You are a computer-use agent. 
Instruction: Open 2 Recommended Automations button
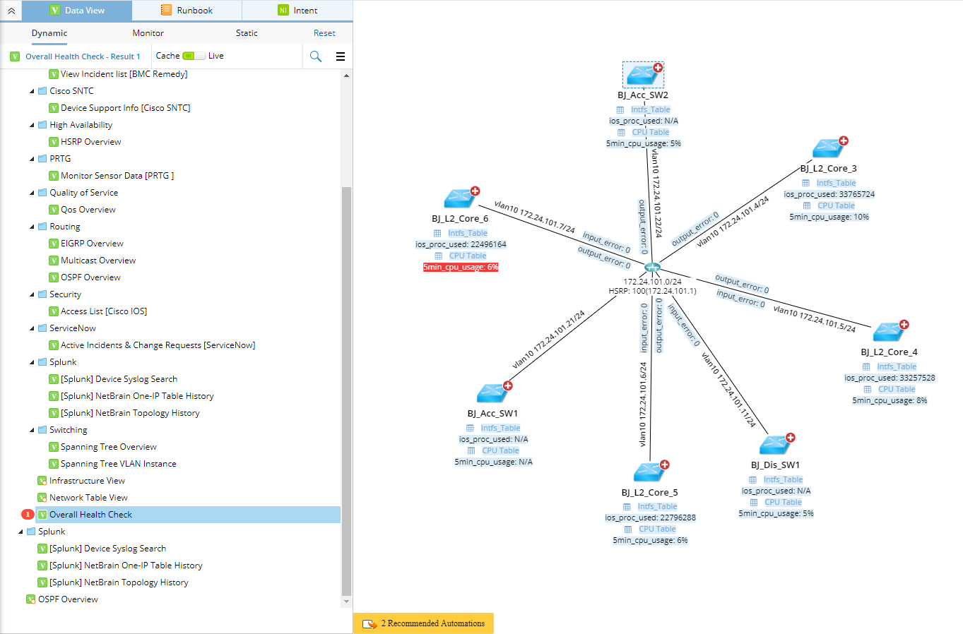[x=423, y=623]
